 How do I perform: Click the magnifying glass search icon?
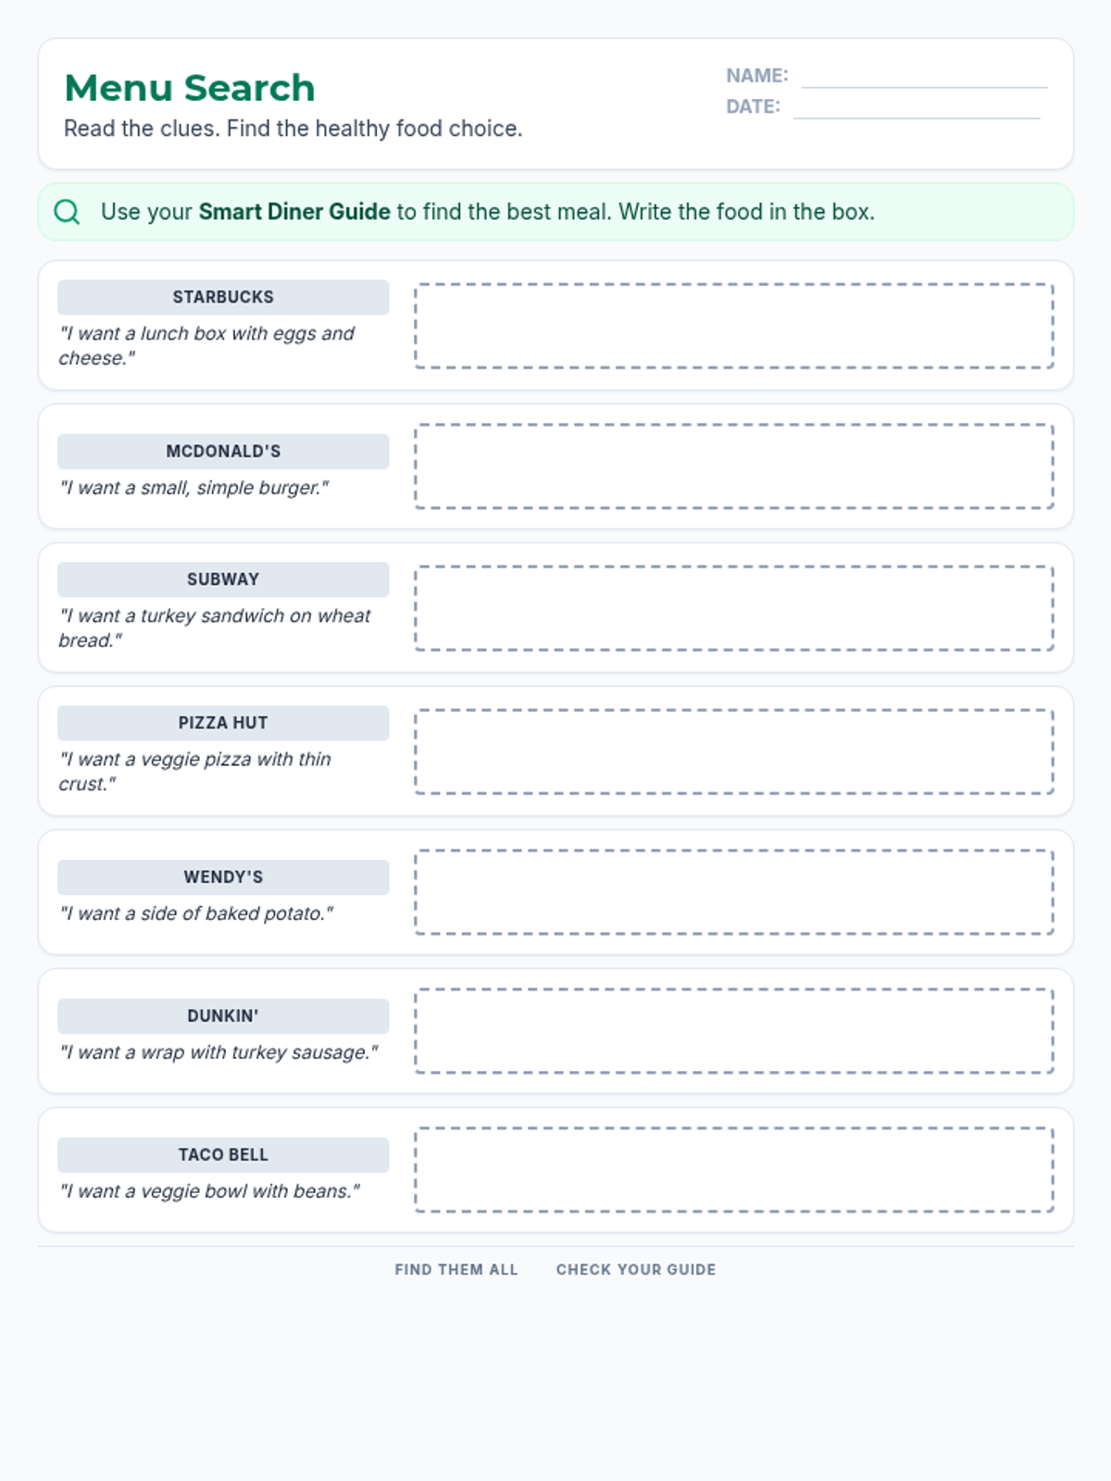pyautogui.click(x=67, y=212)
